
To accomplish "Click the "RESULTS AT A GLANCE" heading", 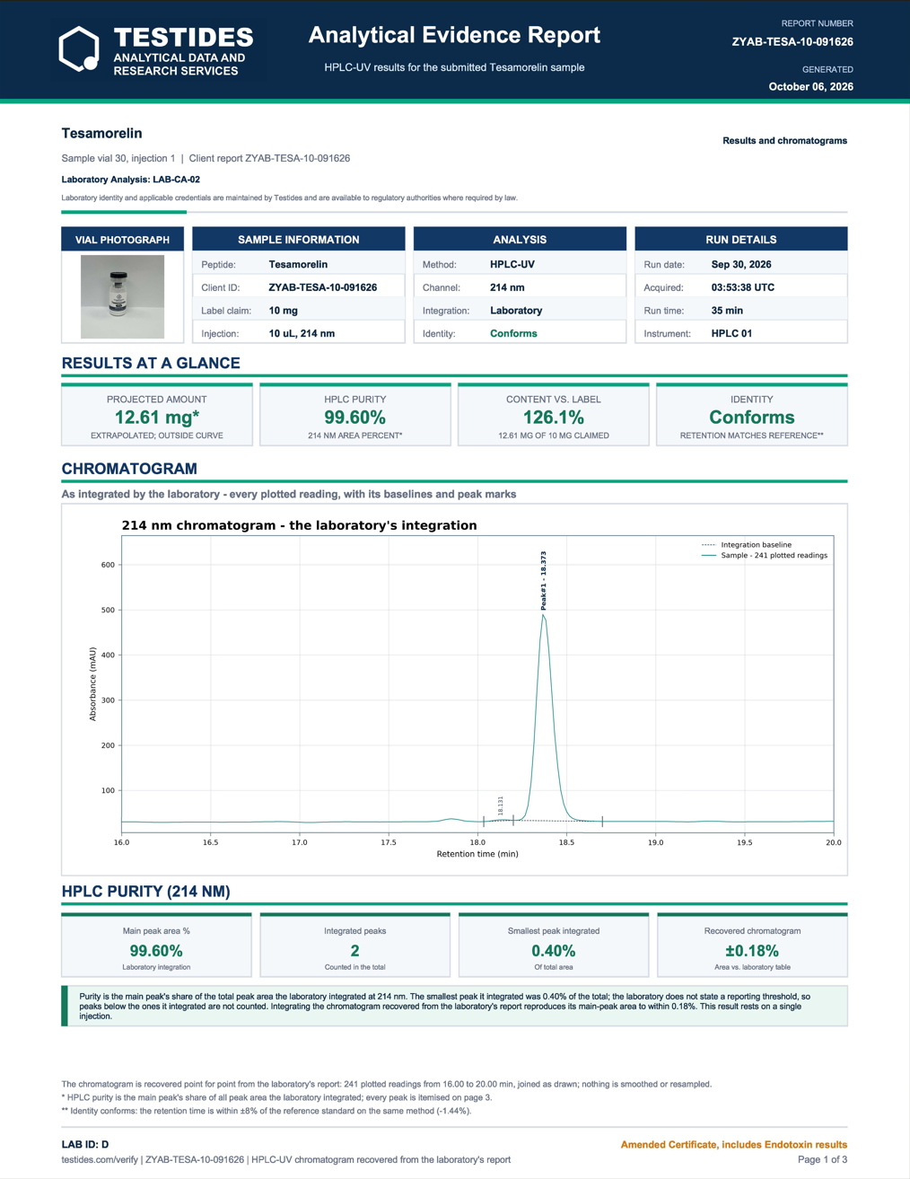I will (151, 364).
